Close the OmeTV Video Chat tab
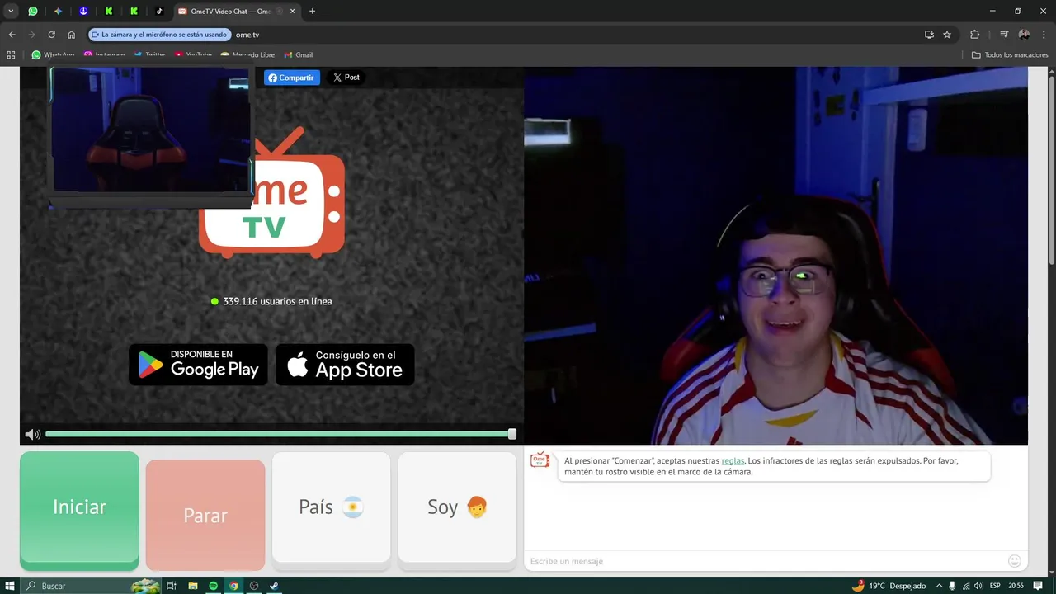Screen dimensions: 1056x594 point(292,12)
